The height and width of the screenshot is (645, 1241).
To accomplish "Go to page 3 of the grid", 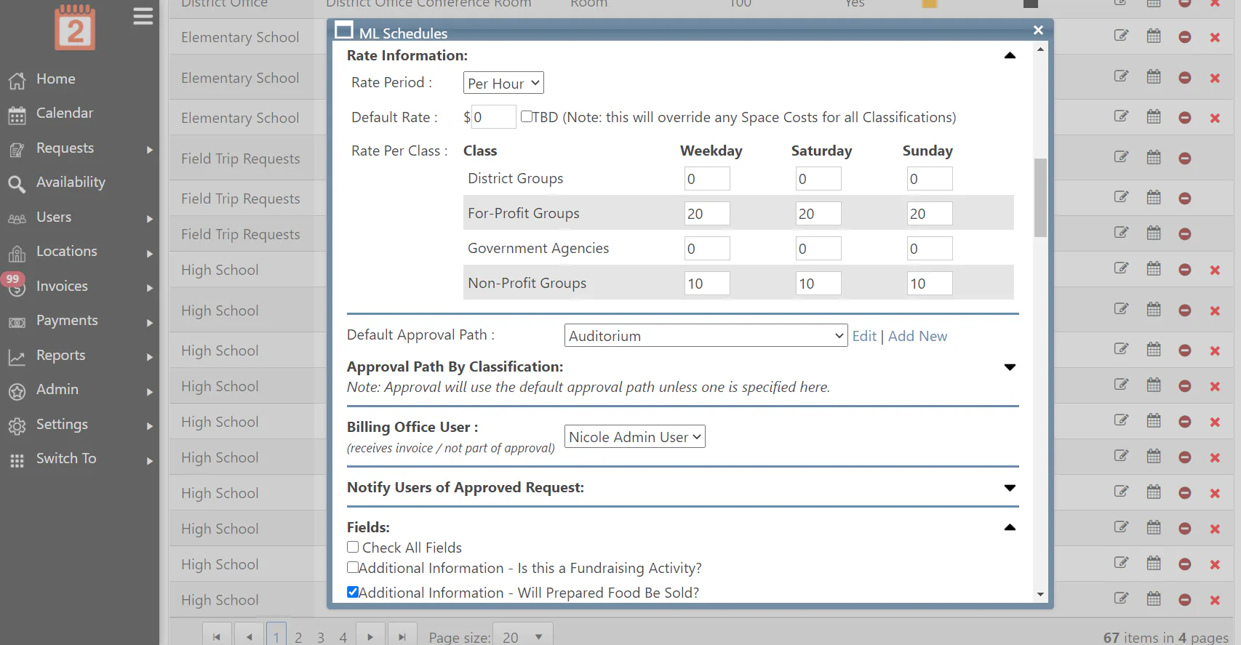I will (x=321, y=638).
